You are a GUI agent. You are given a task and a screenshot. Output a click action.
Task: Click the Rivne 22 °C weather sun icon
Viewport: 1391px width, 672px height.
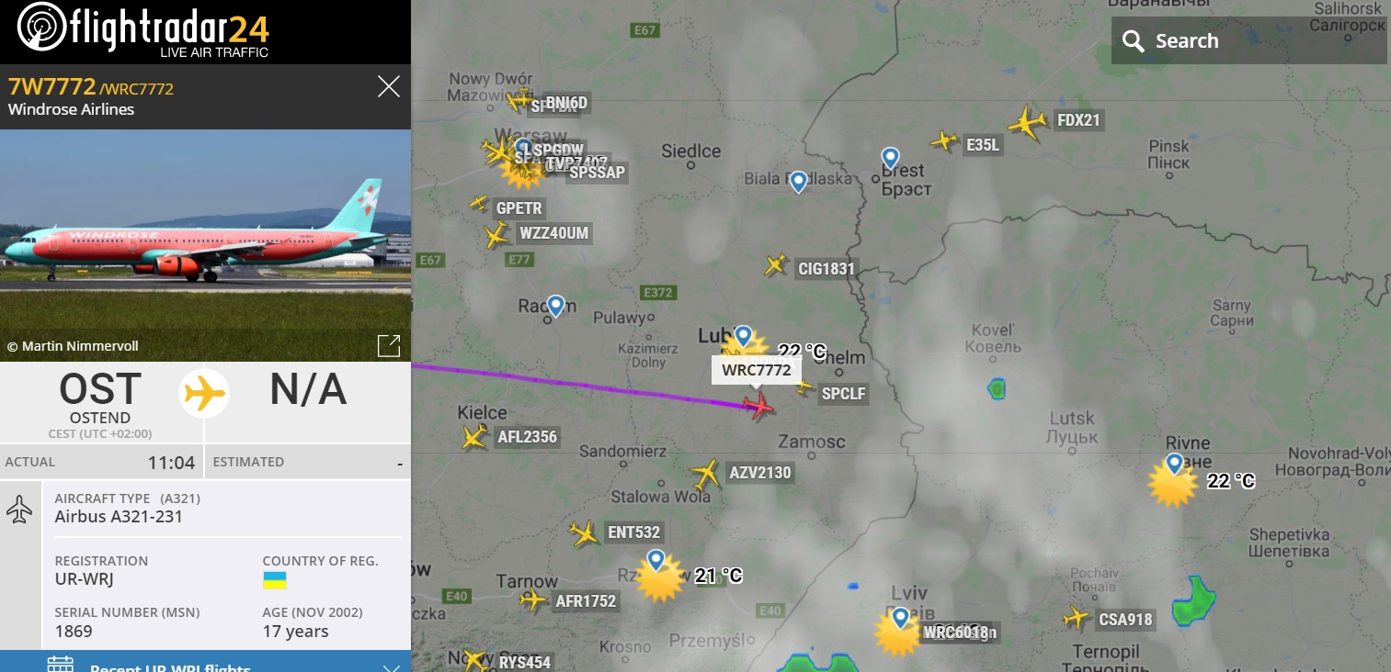click(x=1172, y=484)
